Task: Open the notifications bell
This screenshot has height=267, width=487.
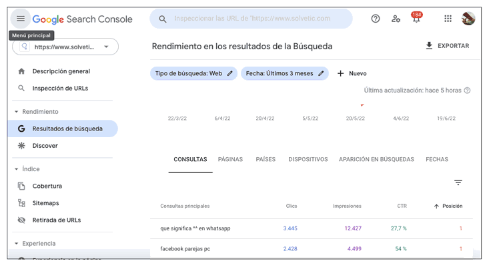Action: tap(416, 19)
